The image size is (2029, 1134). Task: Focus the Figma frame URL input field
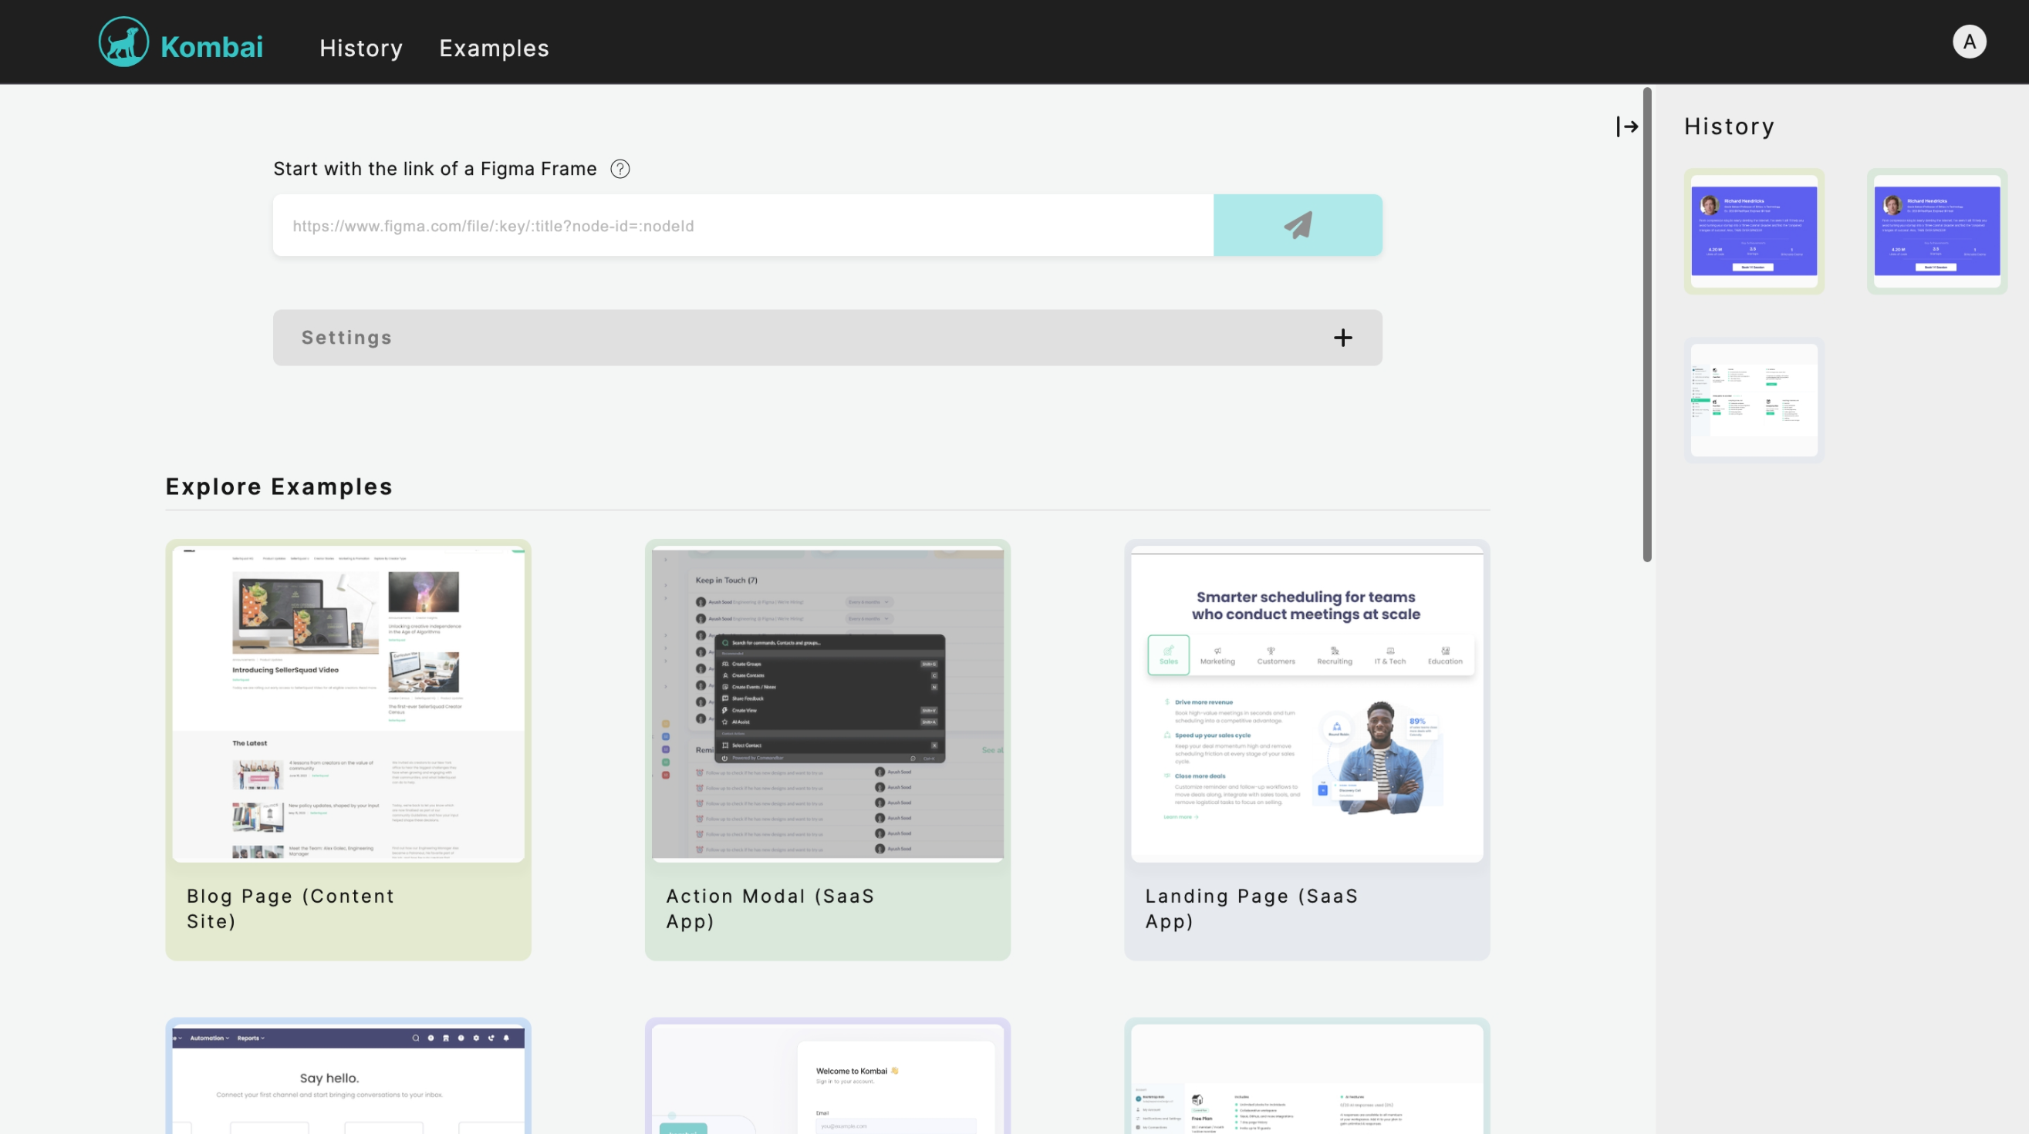point(743,226)
